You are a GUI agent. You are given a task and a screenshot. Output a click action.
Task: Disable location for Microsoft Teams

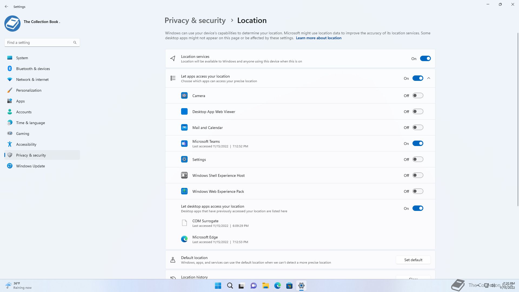click(x=418, y=143)
